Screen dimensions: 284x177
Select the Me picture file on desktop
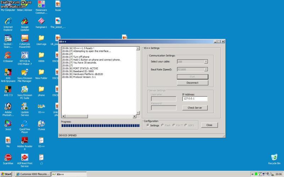click(x=8, y=142)
